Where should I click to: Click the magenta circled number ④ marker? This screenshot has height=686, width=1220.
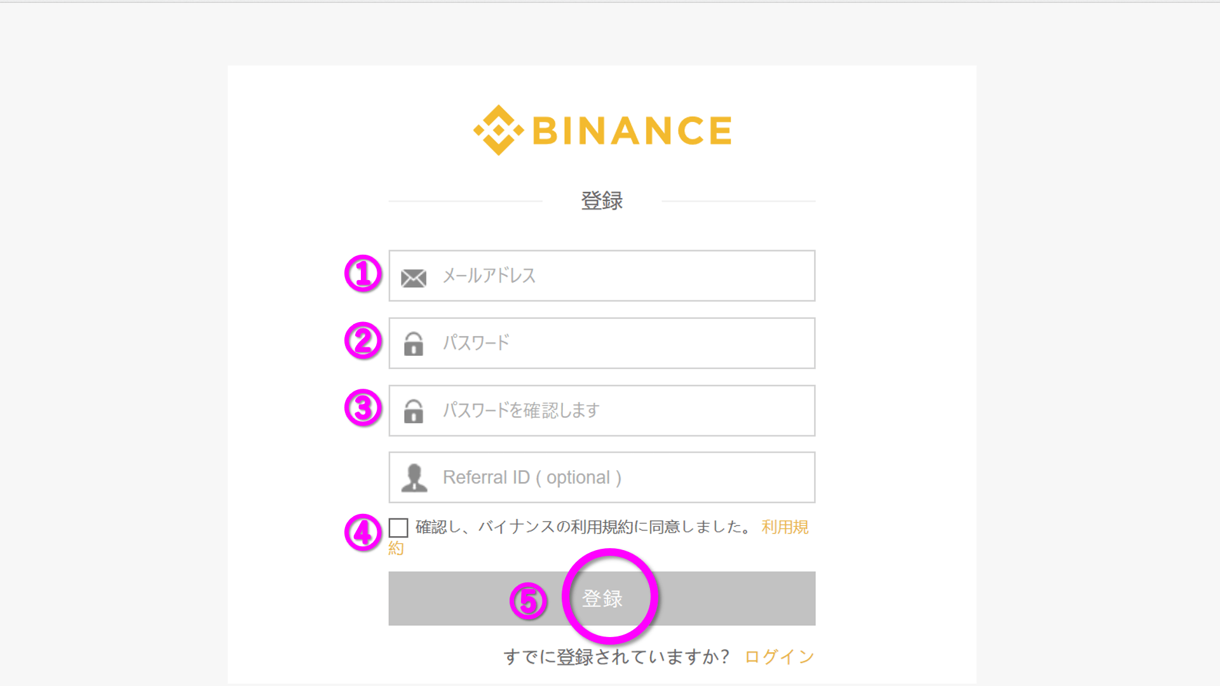click(x=363, y=532)
